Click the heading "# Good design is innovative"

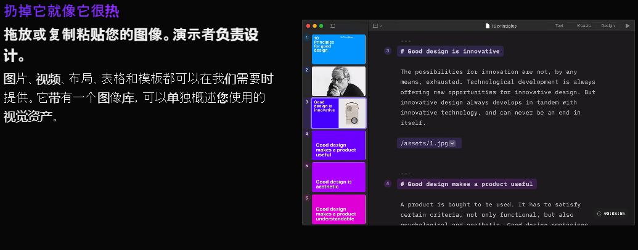point(450,51)
